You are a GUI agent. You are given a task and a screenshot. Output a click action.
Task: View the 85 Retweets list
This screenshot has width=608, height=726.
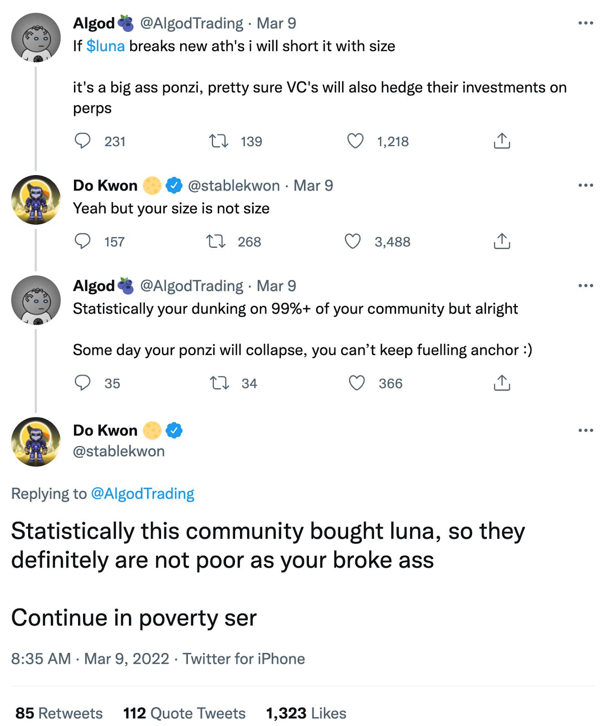coord(59,713)
